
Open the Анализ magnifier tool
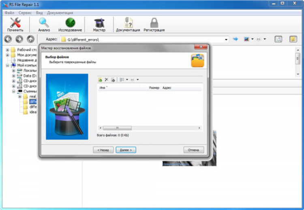click(x=44, y=24)
